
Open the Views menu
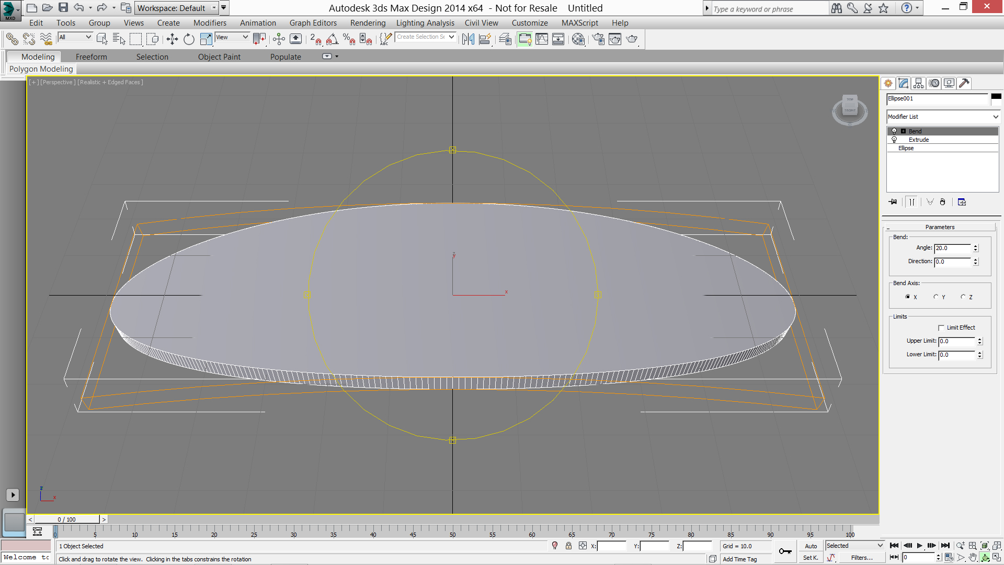(x=132, y=23)
